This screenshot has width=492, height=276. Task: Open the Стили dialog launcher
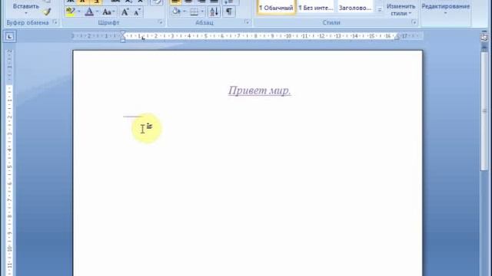(x=414, y=22)
